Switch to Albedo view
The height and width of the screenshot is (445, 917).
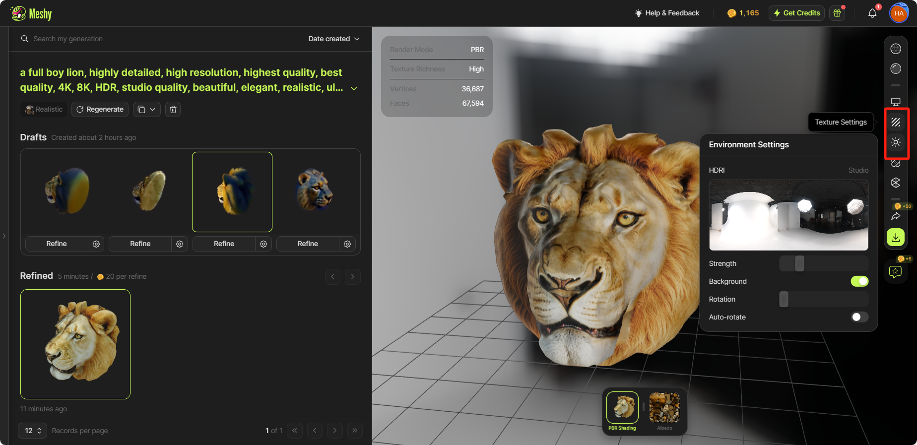coord(664,411)
